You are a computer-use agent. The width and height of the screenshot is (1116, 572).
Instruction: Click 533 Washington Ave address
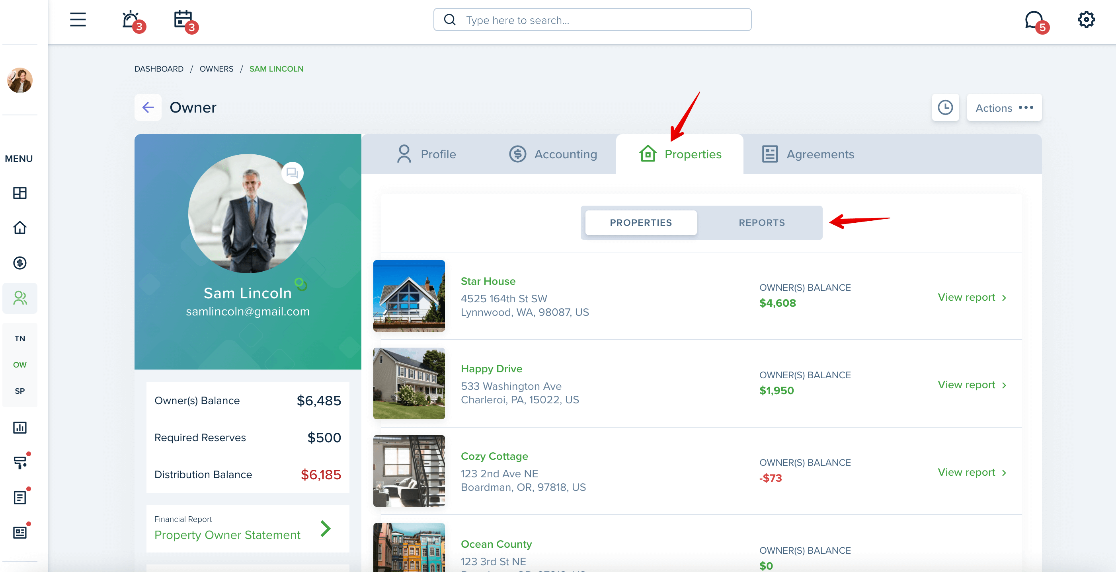pos(511,386)
